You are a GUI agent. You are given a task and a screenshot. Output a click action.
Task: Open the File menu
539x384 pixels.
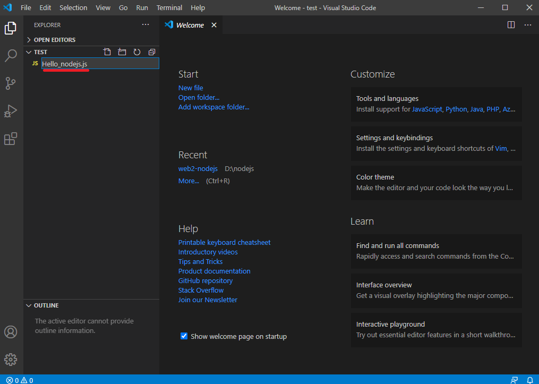(x=26, y=7)
